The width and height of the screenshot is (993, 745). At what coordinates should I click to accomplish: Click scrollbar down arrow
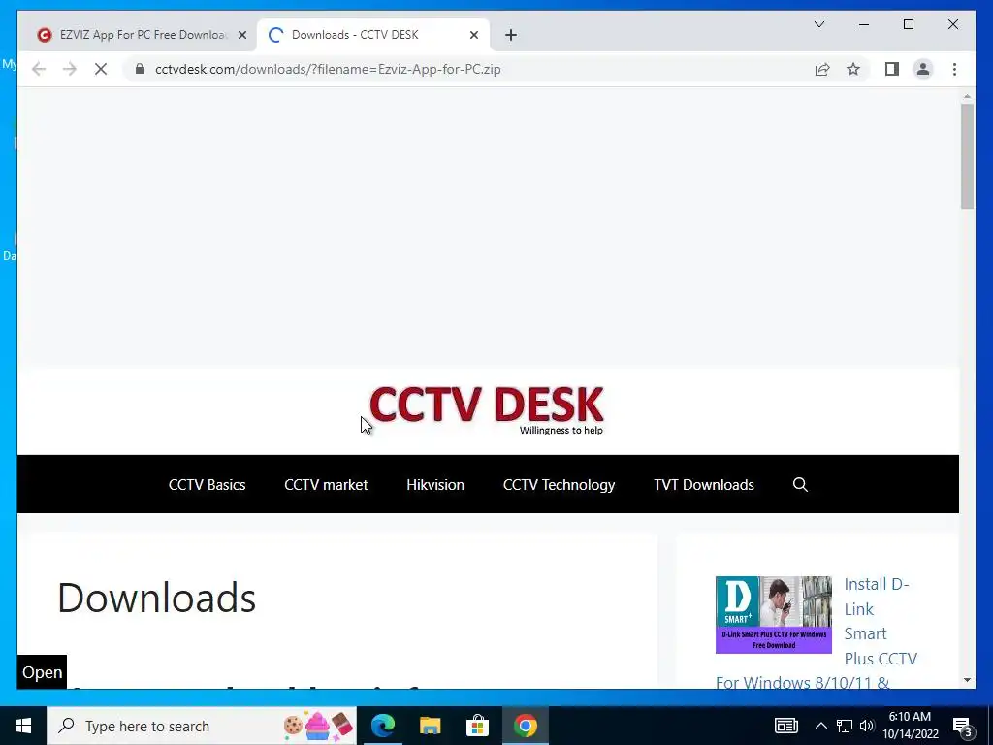(x=967, y=680)
